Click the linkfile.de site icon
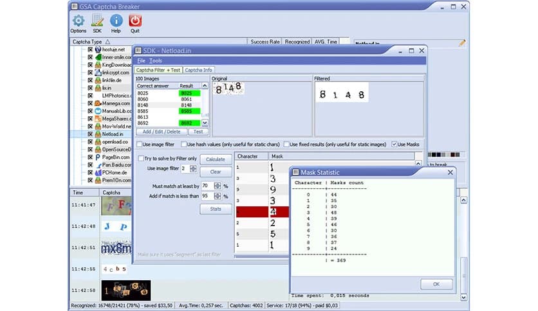The image size is (538, 311). coord(98,80)
